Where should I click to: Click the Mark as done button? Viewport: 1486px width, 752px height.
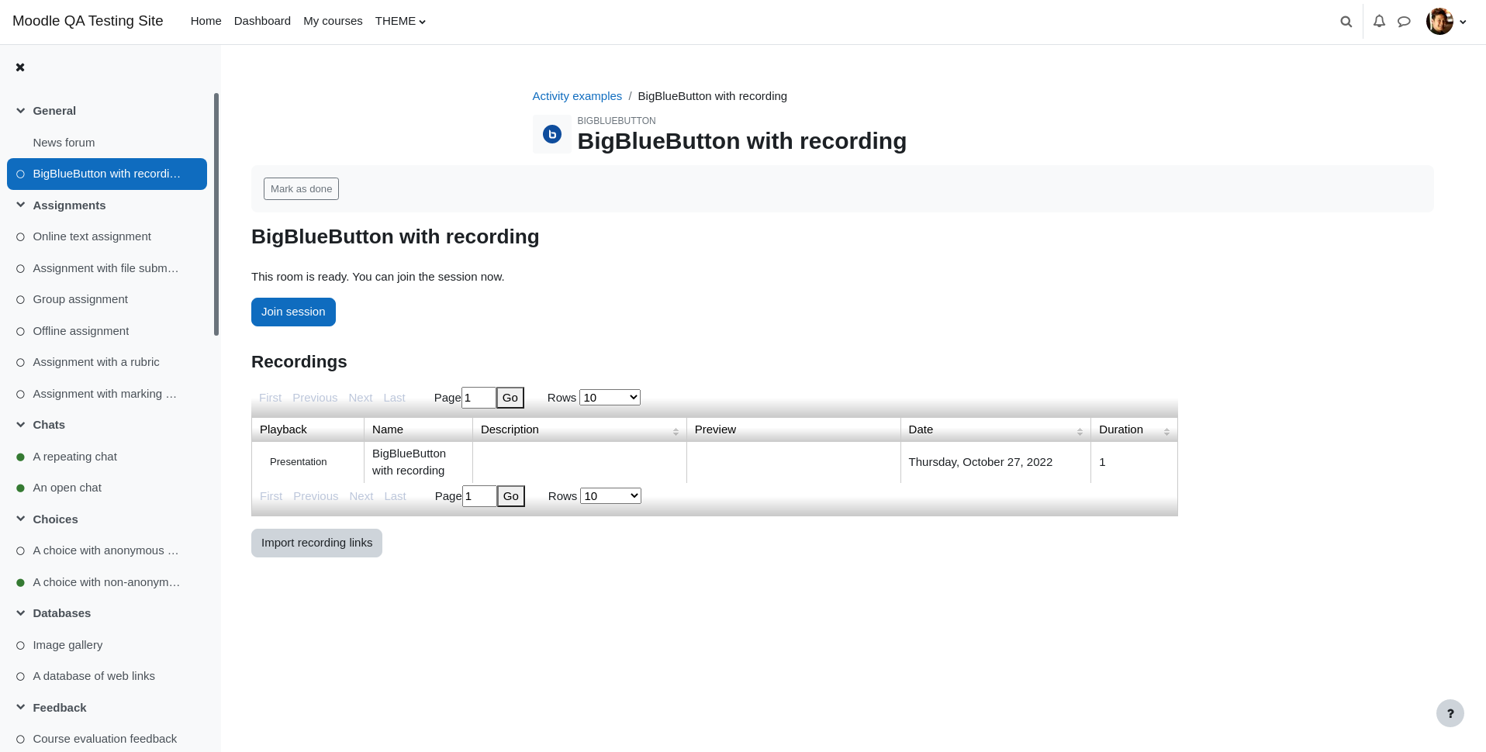pos(301,189)
